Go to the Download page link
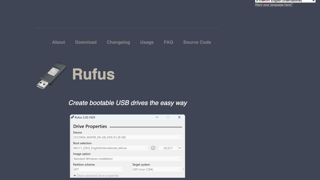This screenshot has height=180, width=320. (86, 42)
